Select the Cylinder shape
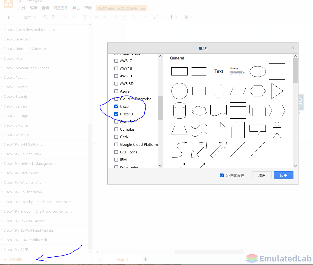The height and width of the screenshot is (265, 313). tap(179, 111)
